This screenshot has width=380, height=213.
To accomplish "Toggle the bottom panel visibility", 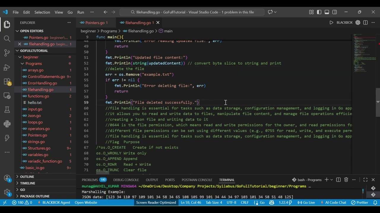I will click(x=327, y=12).
